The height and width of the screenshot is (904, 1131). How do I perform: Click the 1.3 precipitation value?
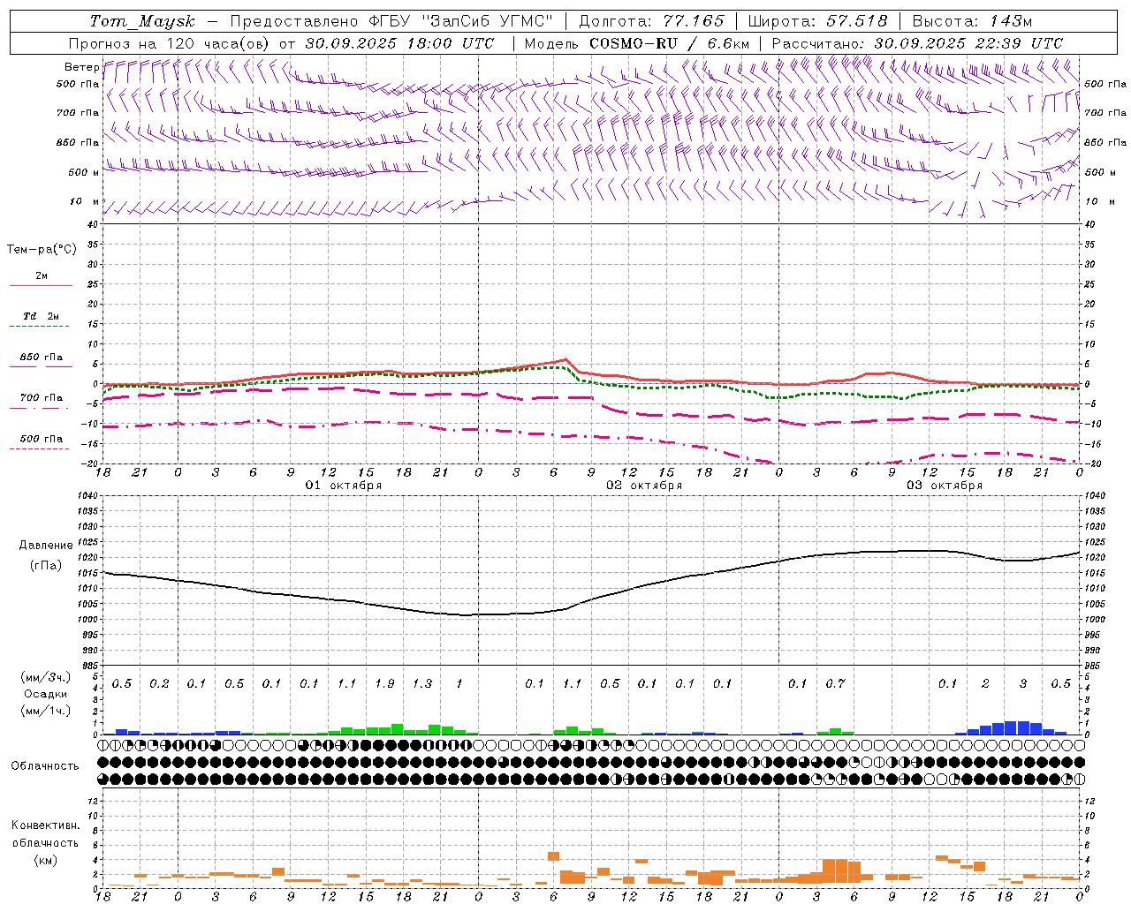tap(422, 683)
